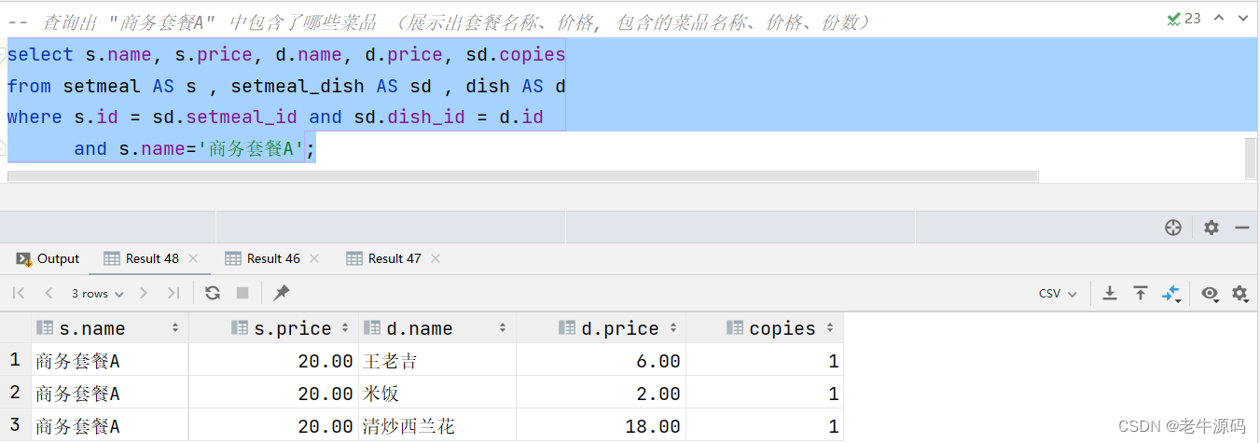Viewport: 1260px width, 443px height.
Task: Click the stop execution square icon
Action: point(242,293)
